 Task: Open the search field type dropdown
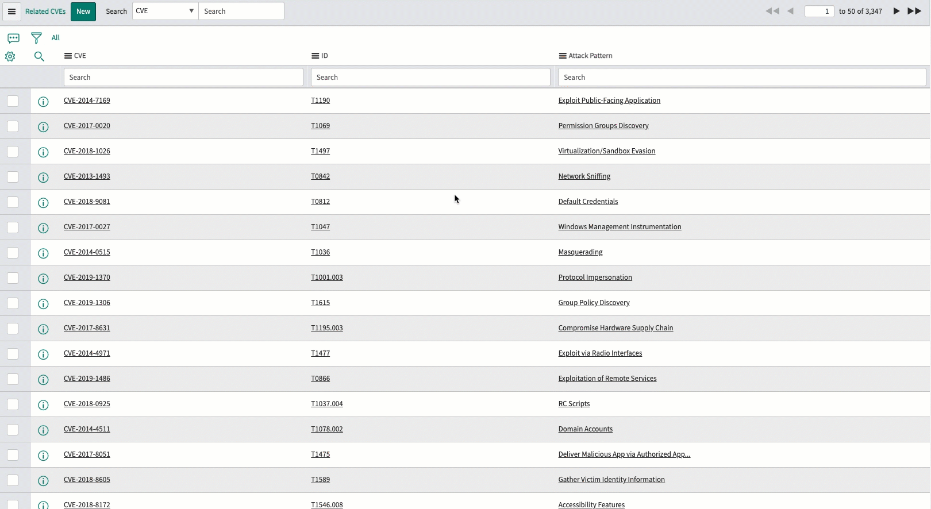point(166,11)
